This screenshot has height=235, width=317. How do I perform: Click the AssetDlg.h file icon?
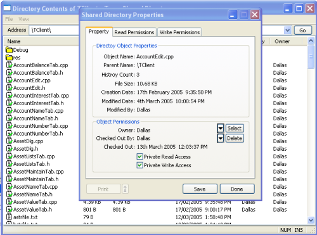click(10, 149)
